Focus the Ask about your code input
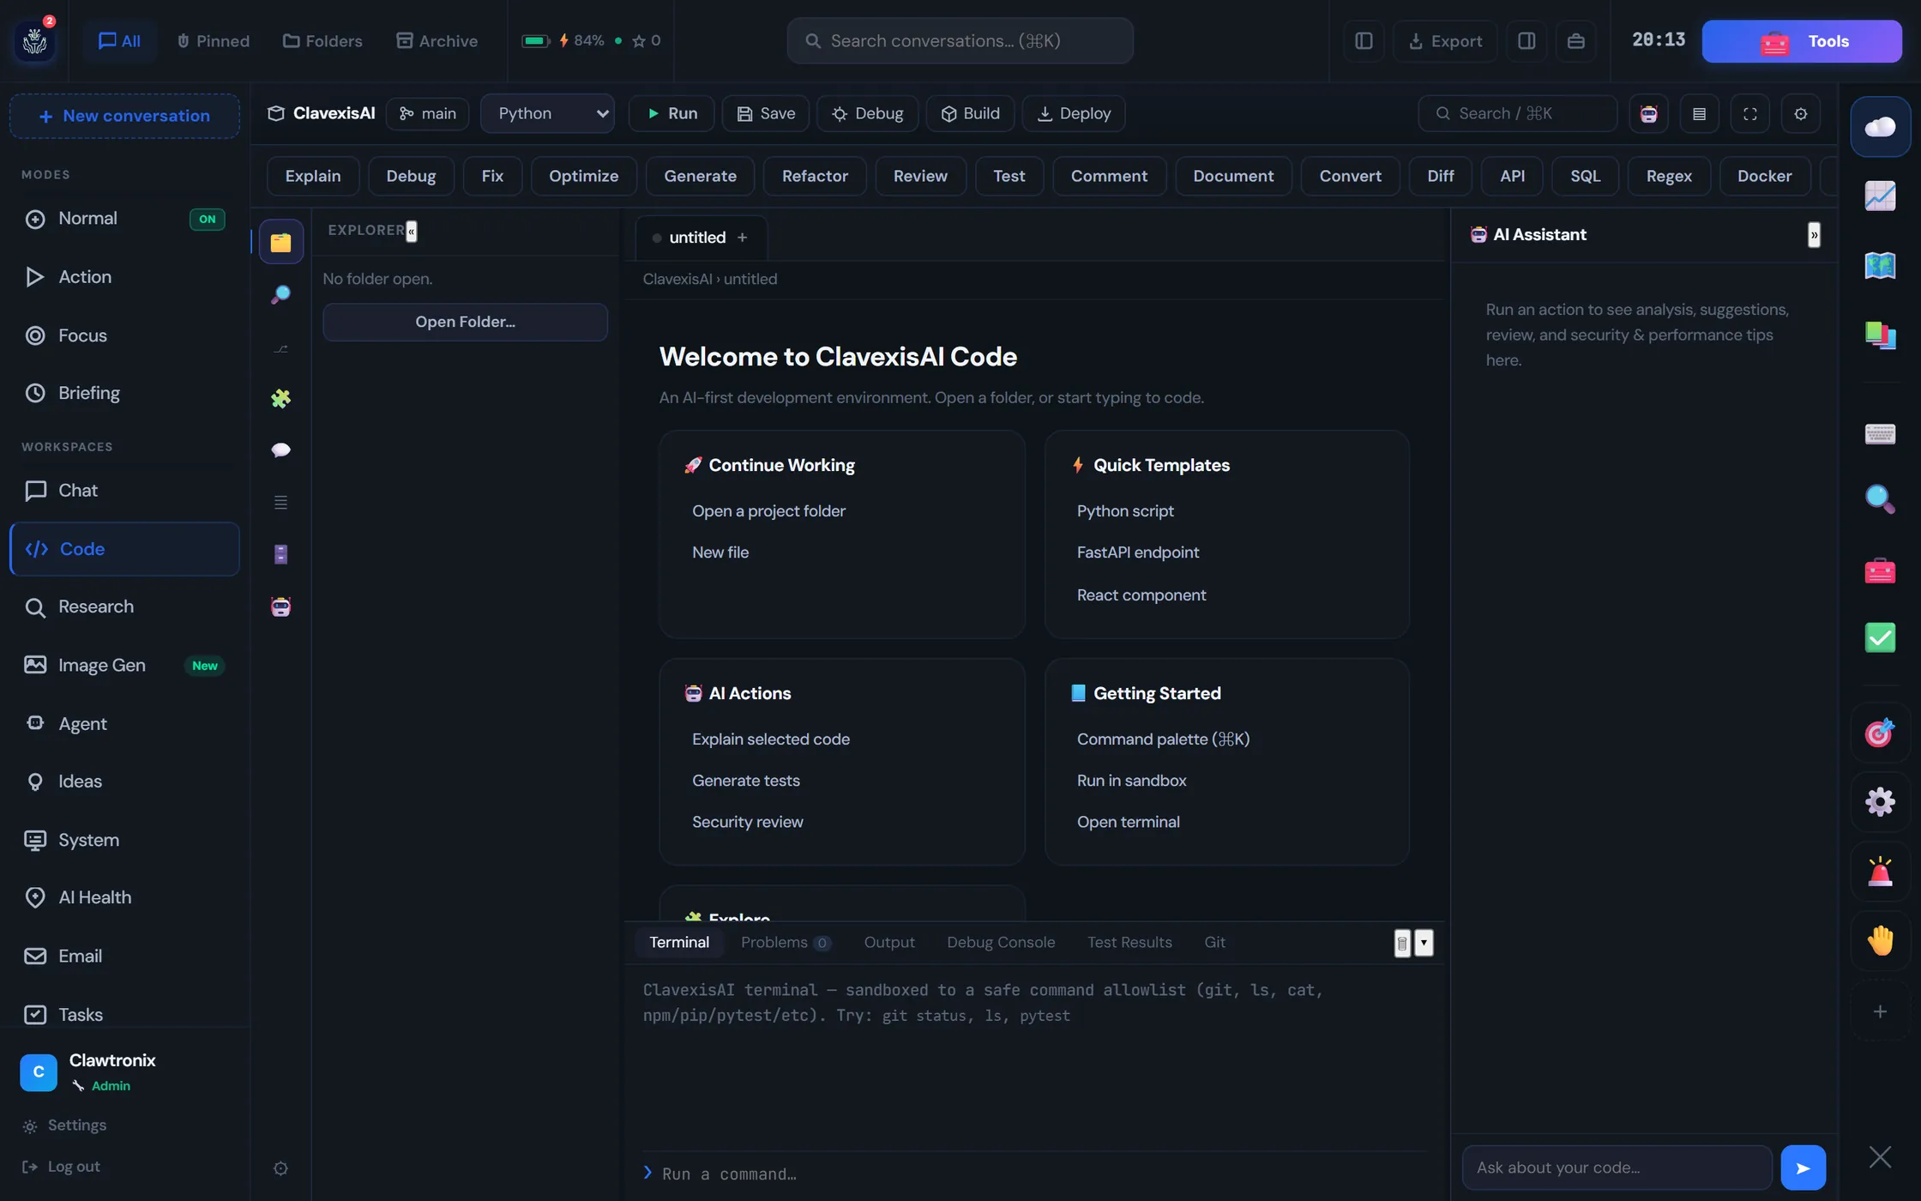Image resolution: width=1921 pixels, height=1201 pixels. point(1617,1168)
